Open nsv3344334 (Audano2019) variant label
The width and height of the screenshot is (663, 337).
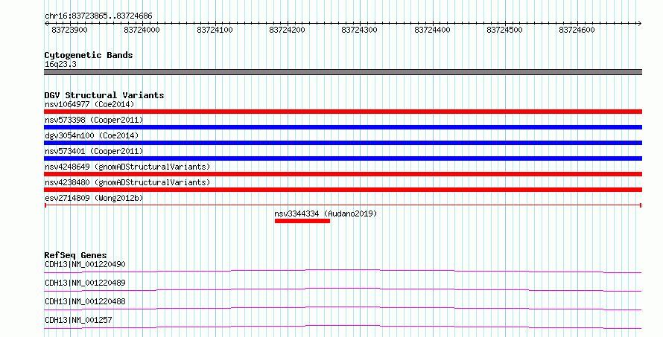pyautogui.click(x=326, y=214)
